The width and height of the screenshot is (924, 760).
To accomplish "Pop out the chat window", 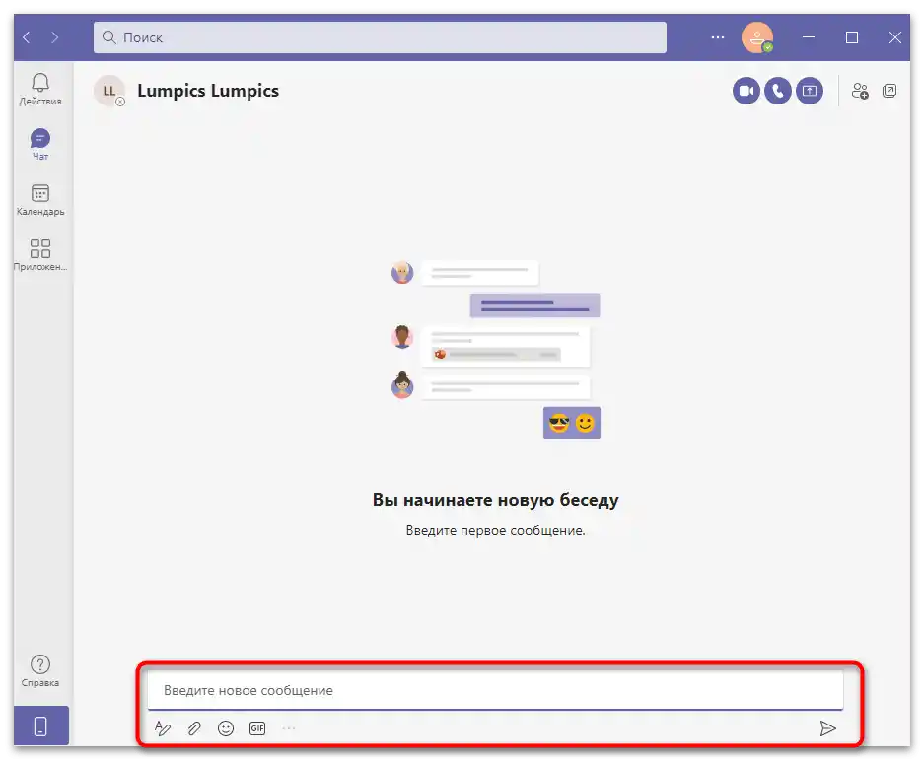I will tap(889, 91).
